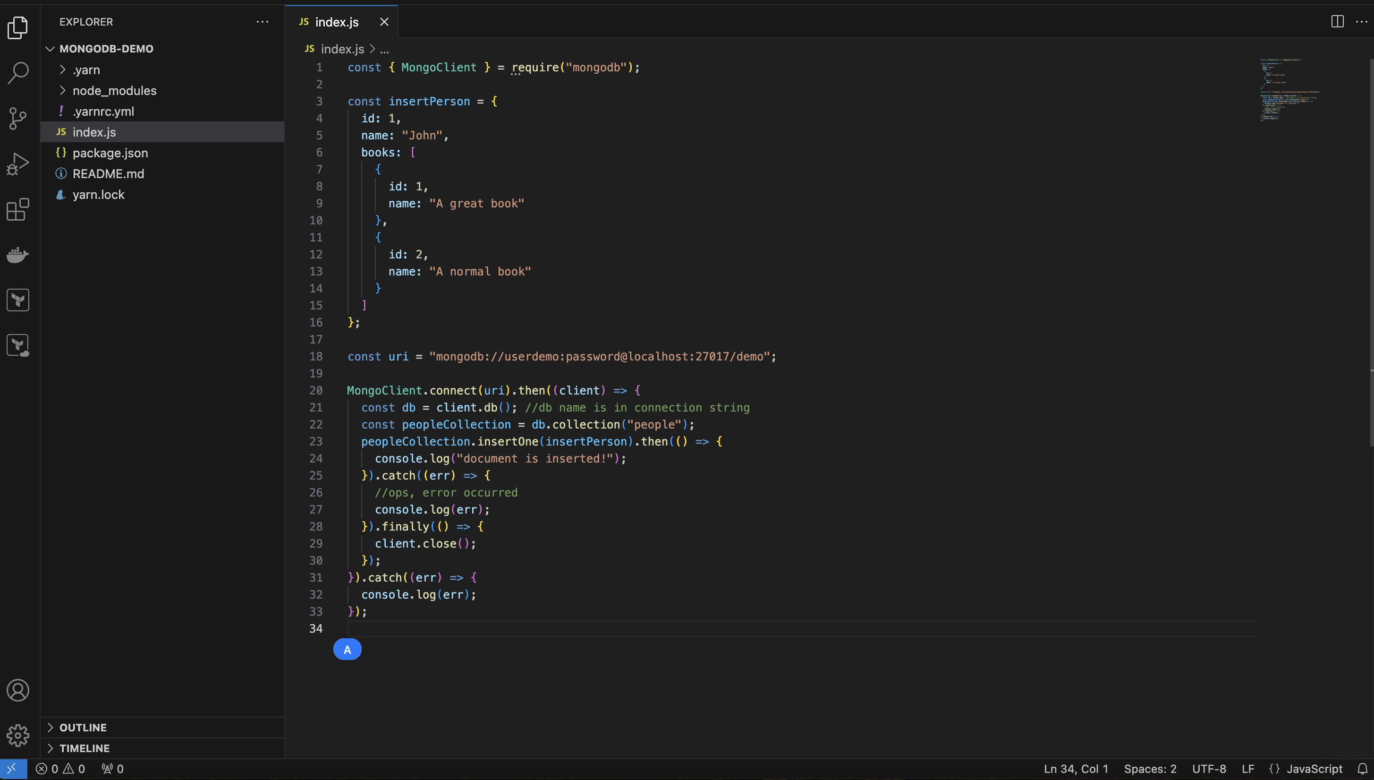This screenshot has height=780, width=1374.
Task: Open editor More Actions menu
Action: pos(1362,21)
